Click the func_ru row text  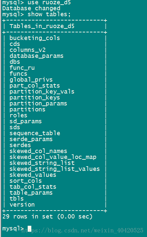coord(22,68)
